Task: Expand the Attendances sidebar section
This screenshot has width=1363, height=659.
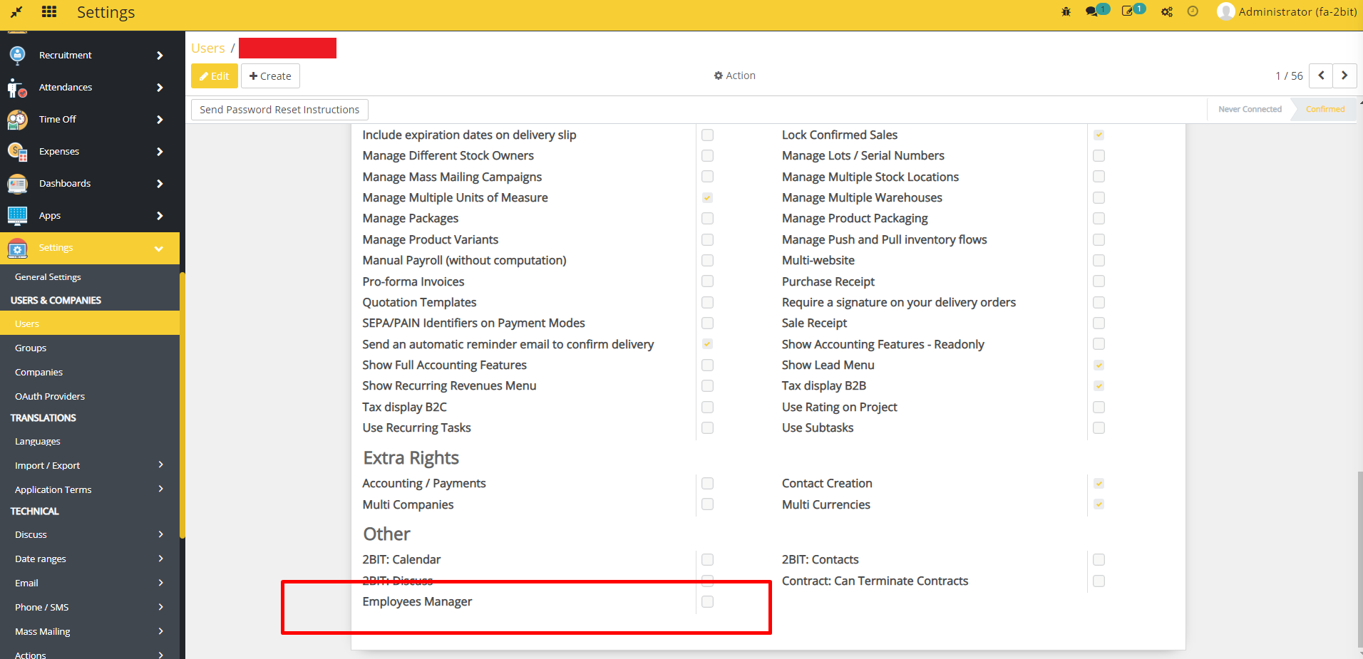Action: pos(160,87)
